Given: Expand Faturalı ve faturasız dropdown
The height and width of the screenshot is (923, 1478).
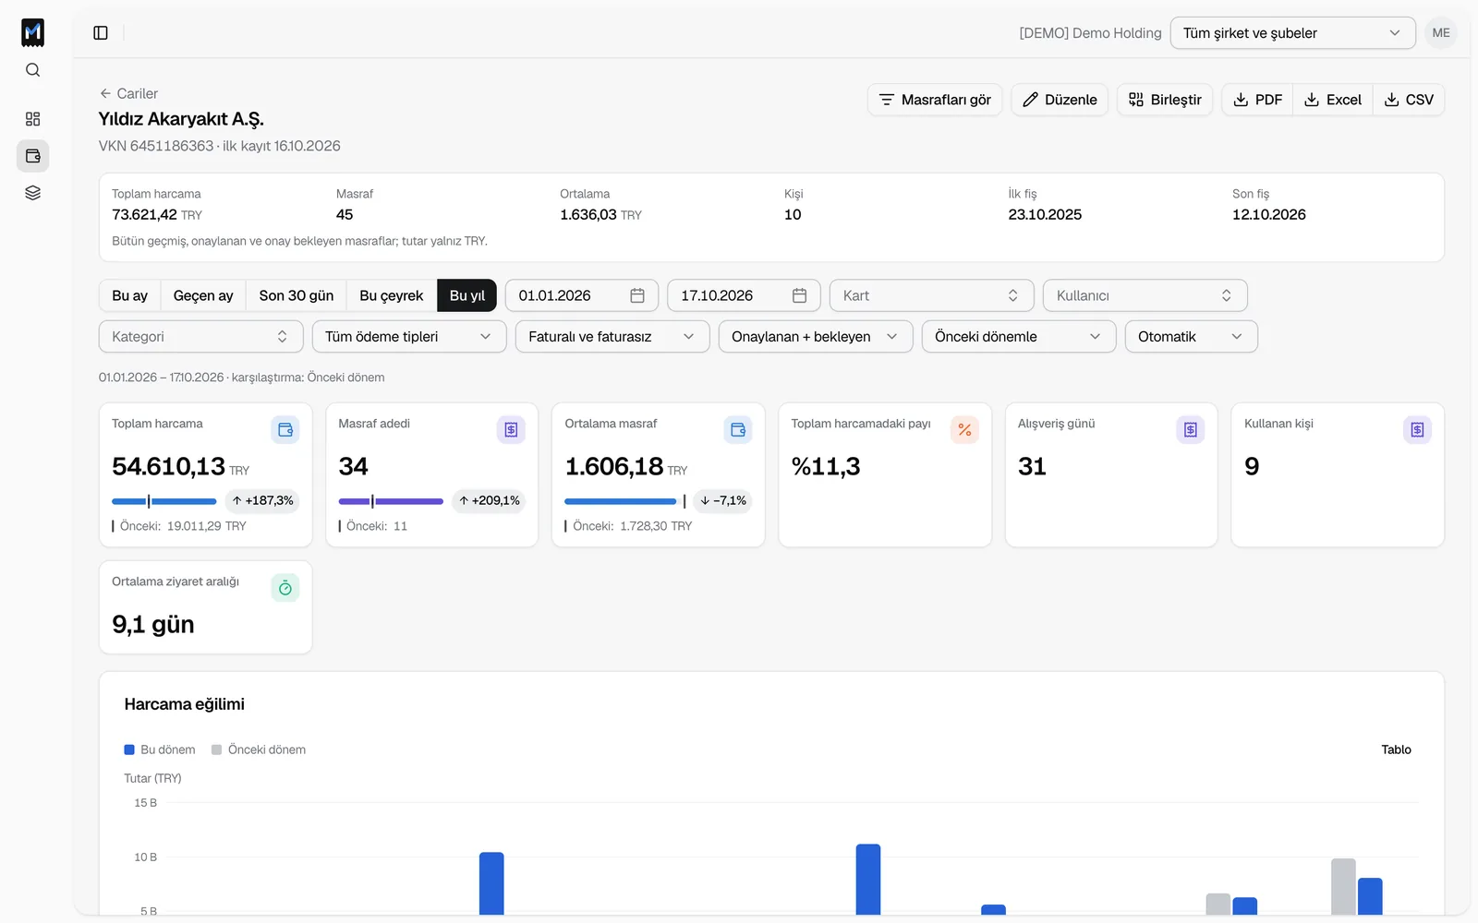Looking at the screenshot, I should click(x=612, y=337).
